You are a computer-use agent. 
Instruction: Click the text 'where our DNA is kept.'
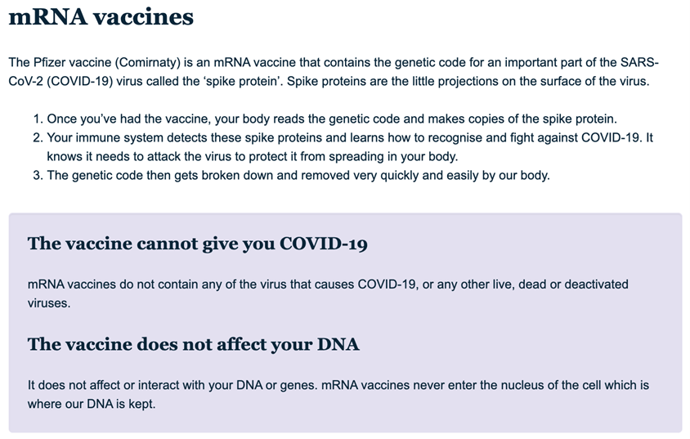[x=92, y=404]
